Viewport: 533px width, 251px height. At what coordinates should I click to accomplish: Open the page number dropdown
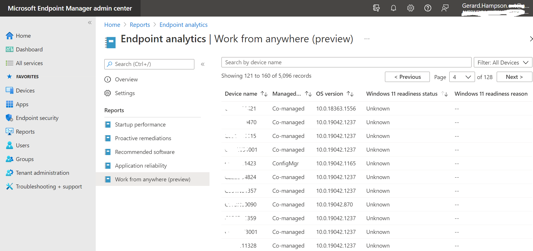coord(462,77)
